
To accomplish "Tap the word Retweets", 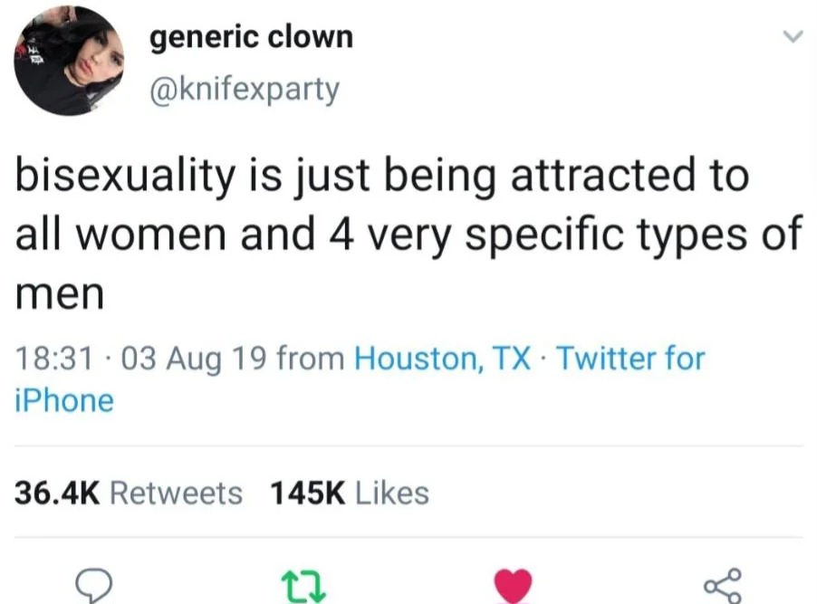I will pyautogui.click(x=176, y=493).
